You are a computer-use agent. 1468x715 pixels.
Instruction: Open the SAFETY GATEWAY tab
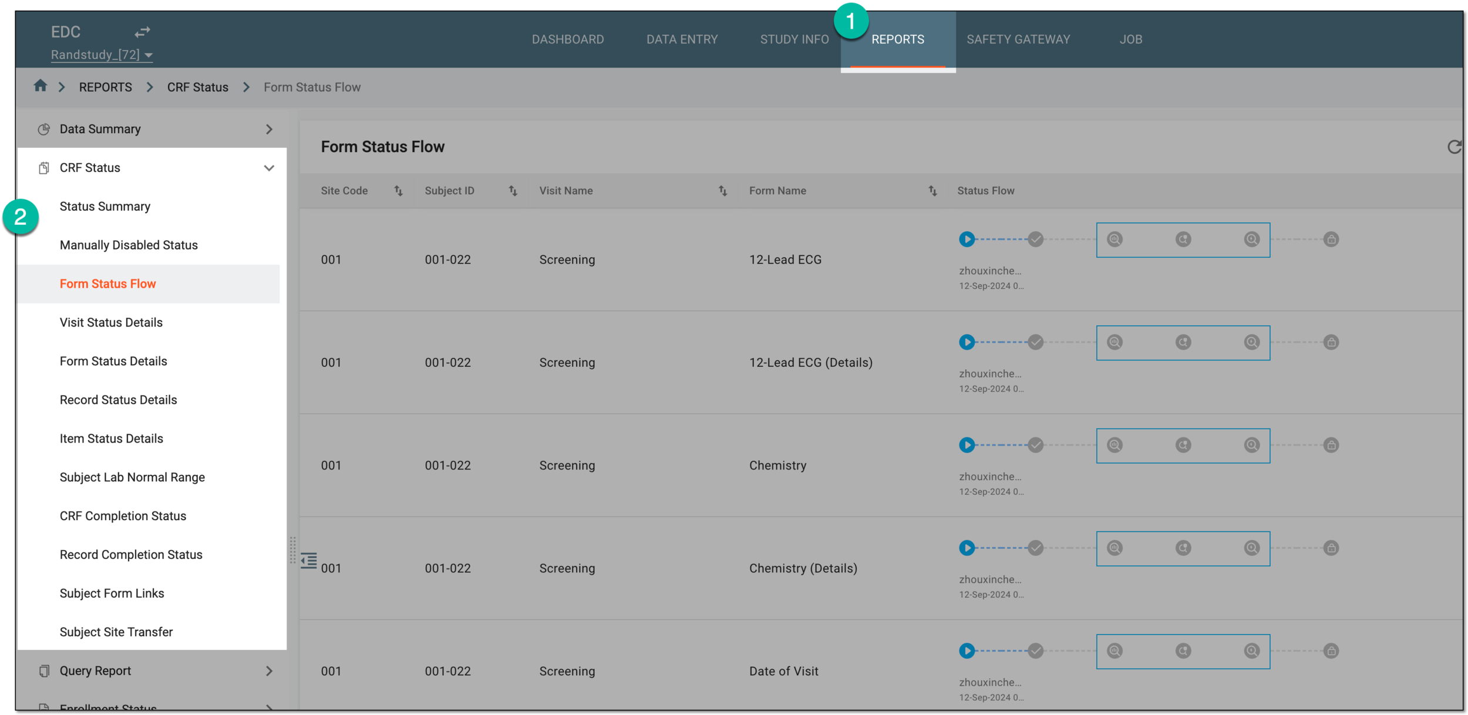click(x=1018, y=39)
